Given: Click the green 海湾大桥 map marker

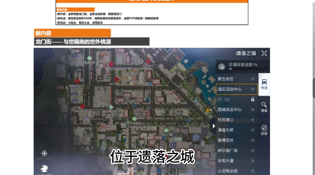Looking at the screenshot, I should [x=90, y=58].
